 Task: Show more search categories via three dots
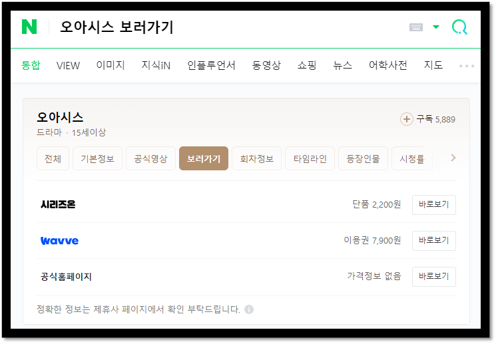467,66
